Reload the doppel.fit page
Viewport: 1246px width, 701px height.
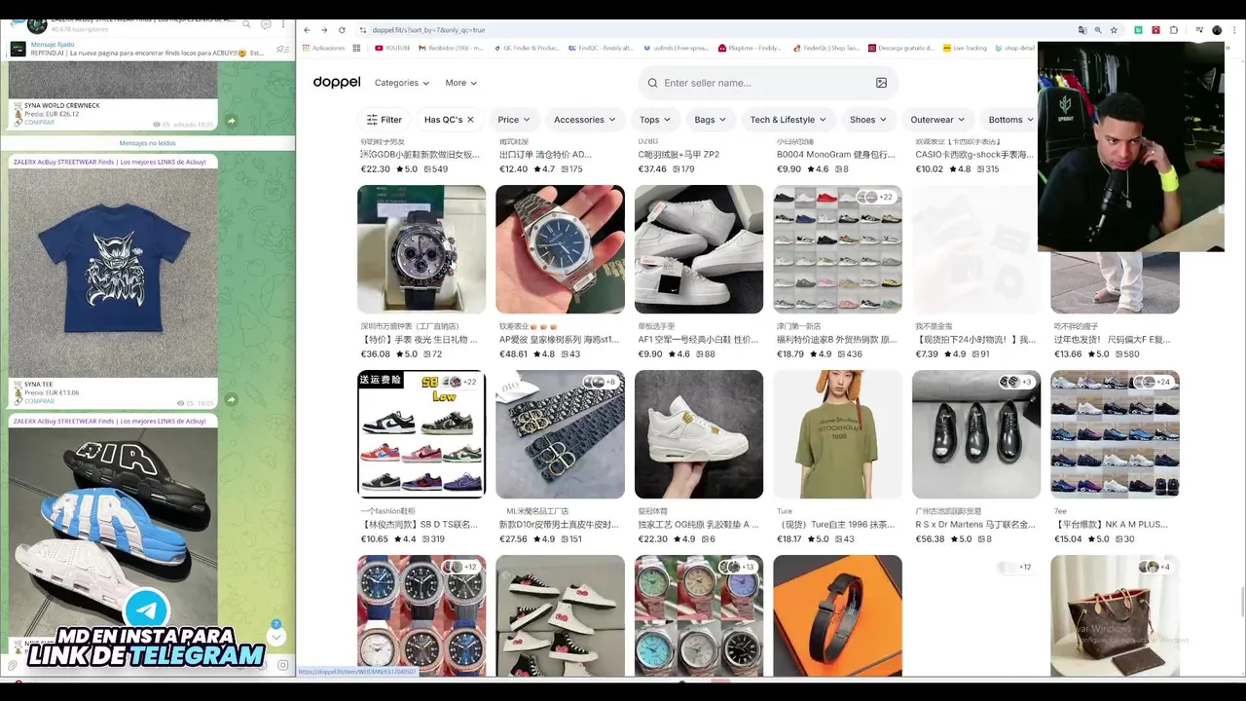click(341, 30)
